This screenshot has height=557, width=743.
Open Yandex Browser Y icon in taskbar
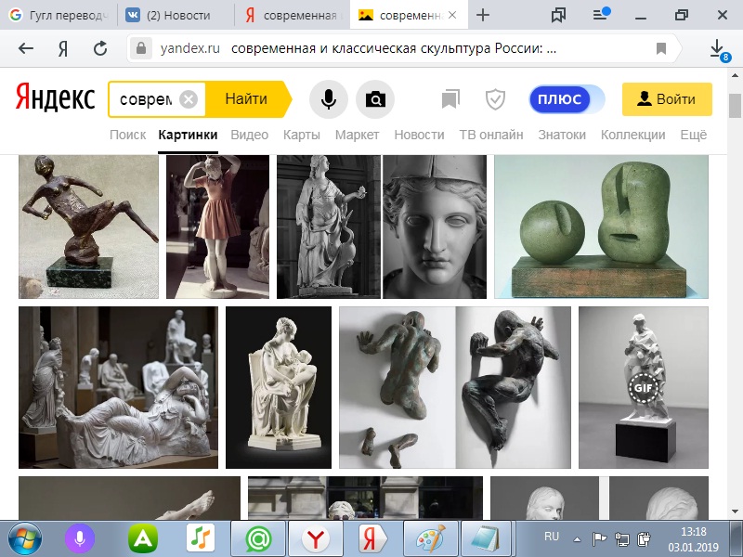point(316,539)
